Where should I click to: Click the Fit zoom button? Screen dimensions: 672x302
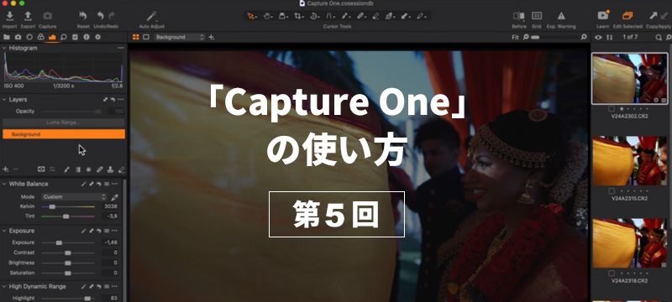point(515,37)
